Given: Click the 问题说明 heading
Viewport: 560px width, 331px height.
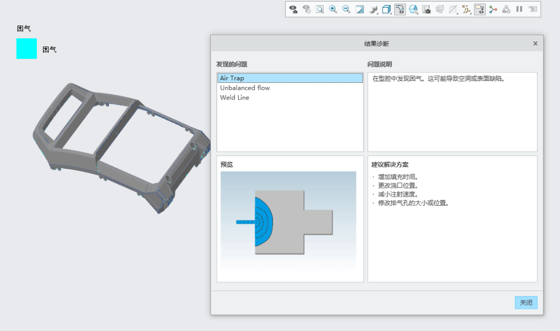Looking at the screenshot, I should point(380,64).
